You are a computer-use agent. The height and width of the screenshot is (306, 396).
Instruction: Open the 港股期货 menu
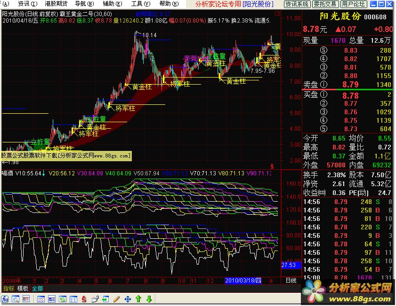56,4
